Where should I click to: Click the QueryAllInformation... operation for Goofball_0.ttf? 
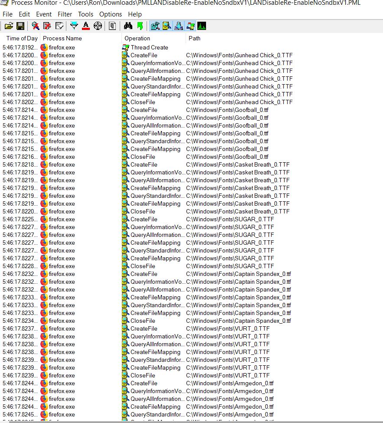point(157,126)
